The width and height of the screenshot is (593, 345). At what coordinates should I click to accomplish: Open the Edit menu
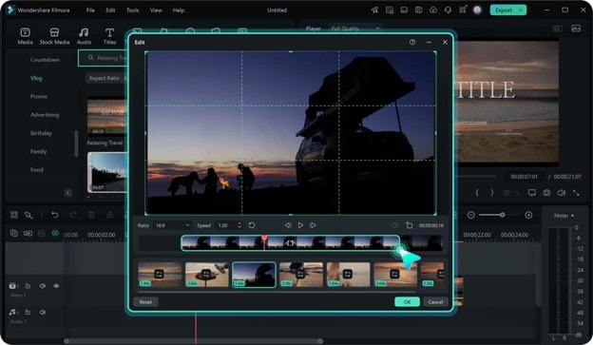coord(110,10)
